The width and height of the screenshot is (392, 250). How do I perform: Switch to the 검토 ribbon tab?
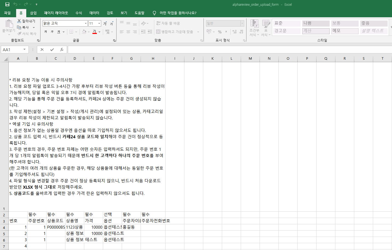pyautogui.click(x=110, y=13)
